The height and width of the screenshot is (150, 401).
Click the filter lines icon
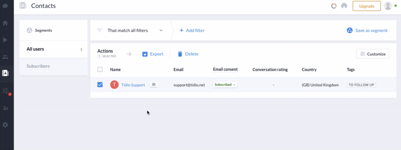[100, 30]
